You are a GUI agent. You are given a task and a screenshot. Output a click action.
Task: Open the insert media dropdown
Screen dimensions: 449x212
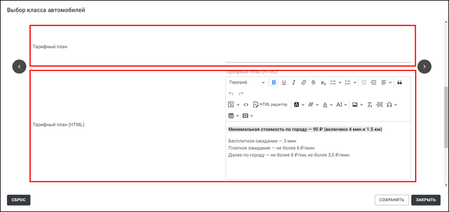pyautogui.click(x=248, y=116)
